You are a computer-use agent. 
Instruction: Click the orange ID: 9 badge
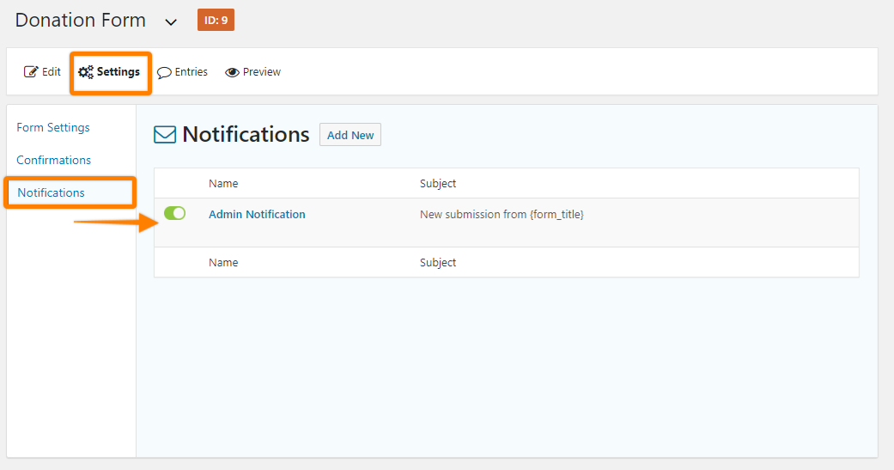click(216, 20)
